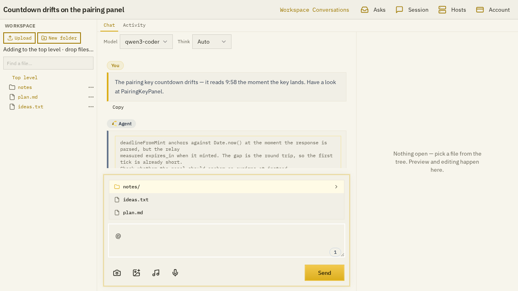Open the Asks inbox icon
The width and height of the screenshot is (518, 291).
[x=365, y=10]
